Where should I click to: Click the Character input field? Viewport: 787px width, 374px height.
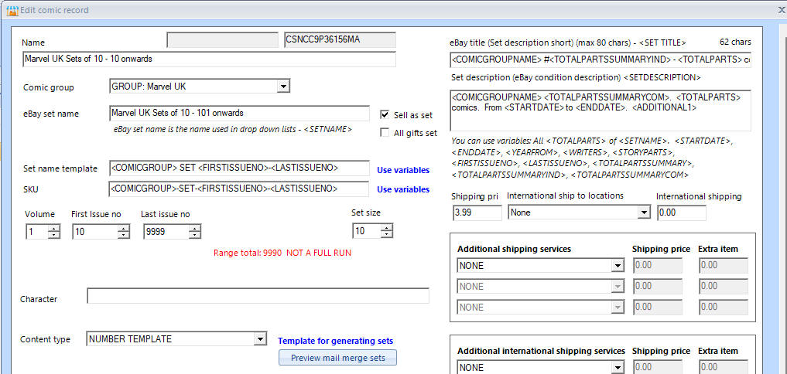tap(258, 296)
